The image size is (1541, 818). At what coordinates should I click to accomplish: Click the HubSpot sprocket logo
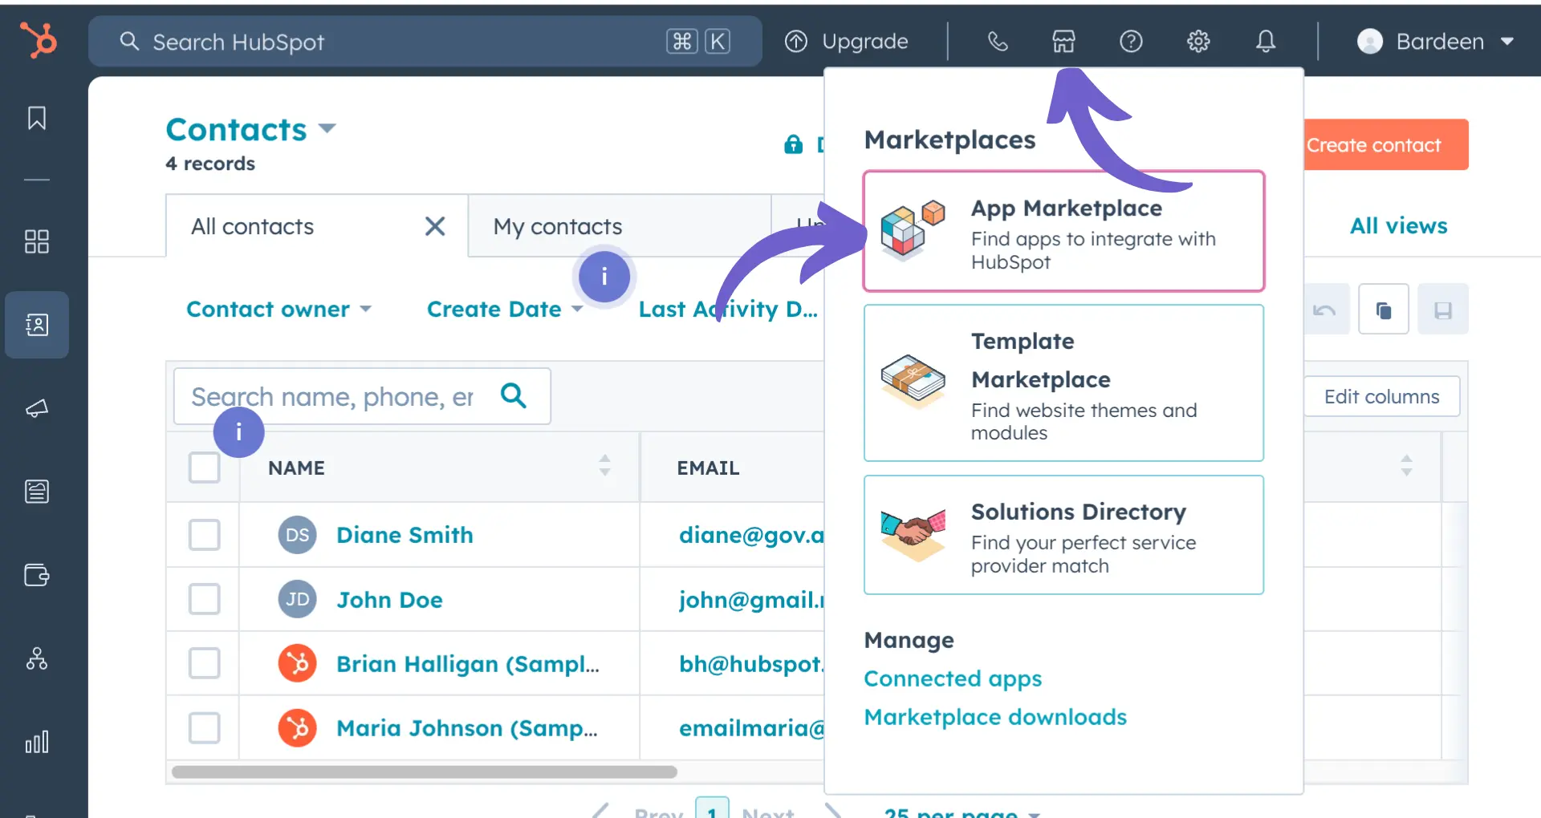[x=38, y=40]
